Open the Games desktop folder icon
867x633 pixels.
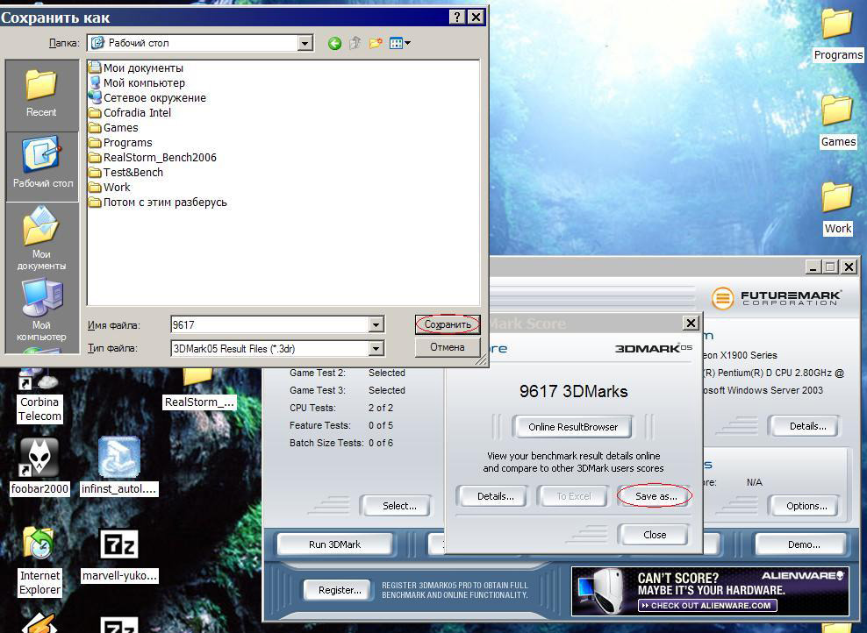838,121
